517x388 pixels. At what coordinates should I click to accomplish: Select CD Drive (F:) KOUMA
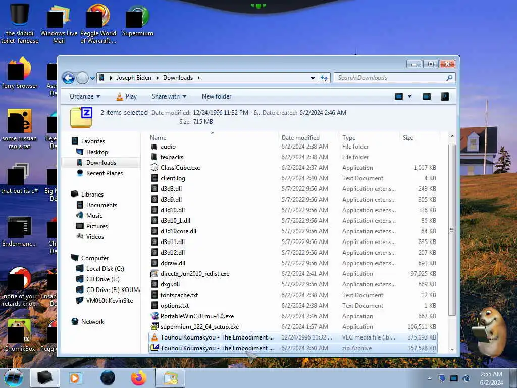coord(113,289)
